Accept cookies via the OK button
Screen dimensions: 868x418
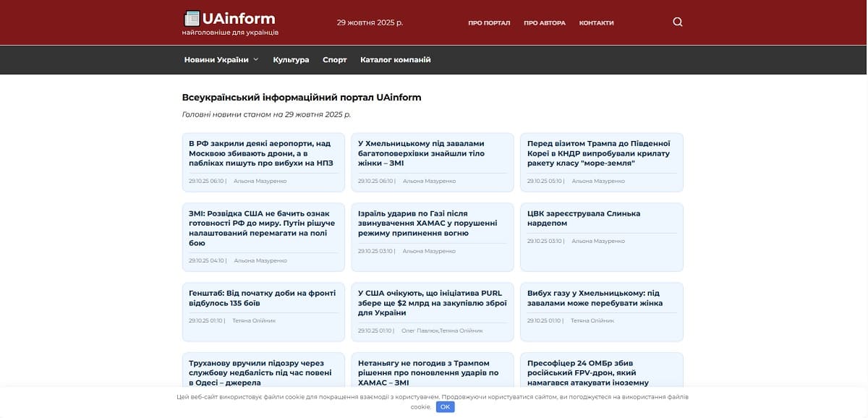coord(445,406)
